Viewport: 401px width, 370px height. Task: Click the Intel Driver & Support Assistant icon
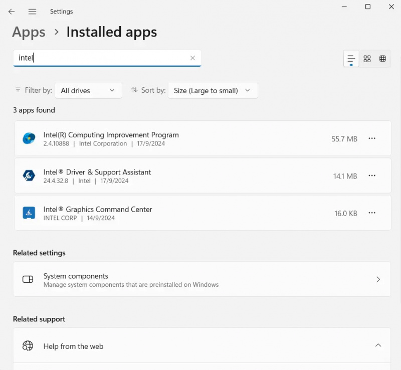tap(29, 176)
